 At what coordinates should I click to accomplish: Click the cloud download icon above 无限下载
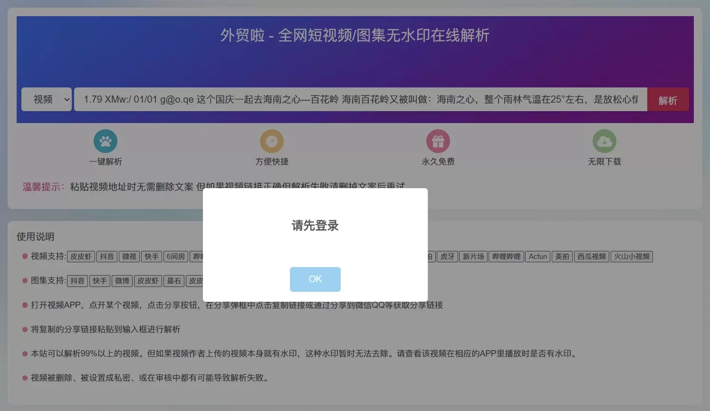click(604, 141)
